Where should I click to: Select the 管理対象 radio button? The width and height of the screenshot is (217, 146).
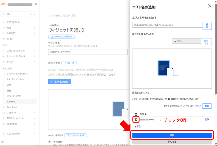click(49, 142)
